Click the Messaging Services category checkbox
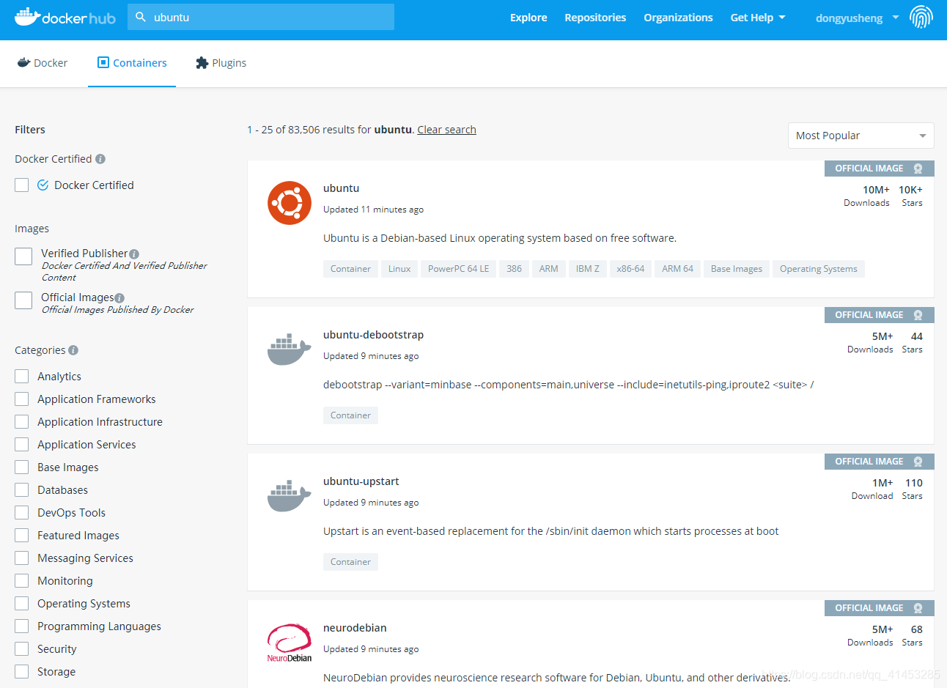947x688 pixels. [x=22, y=558]
